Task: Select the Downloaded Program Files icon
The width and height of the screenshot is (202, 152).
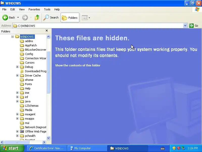Action: (x=22, y=71)
